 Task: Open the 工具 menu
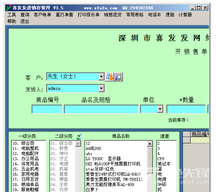point(12,15)
